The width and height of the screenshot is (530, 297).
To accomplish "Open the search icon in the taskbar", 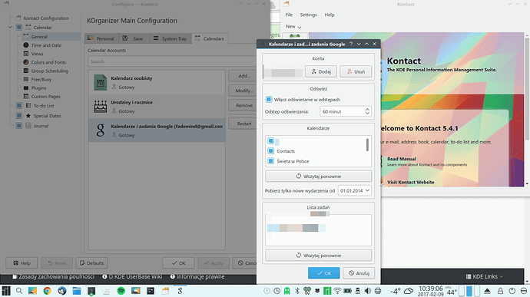I will pos(19,291).
